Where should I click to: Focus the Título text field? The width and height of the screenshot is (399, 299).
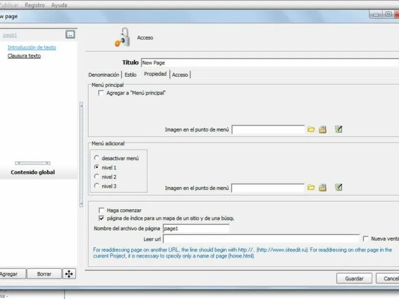point(270,63)
